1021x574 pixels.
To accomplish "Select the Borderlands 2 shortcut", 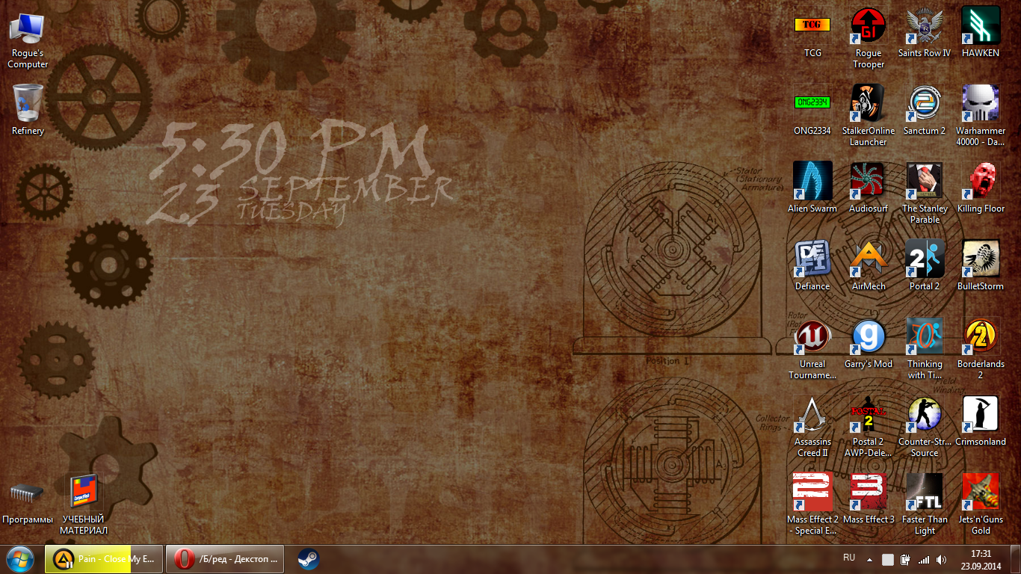I will pos(981,349).
